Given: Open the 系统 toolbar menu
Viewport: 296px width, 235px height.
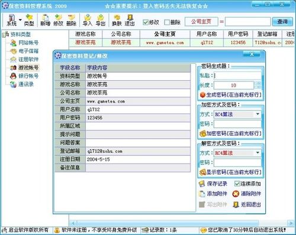Looking at the screenshot, I should (11, 20).
